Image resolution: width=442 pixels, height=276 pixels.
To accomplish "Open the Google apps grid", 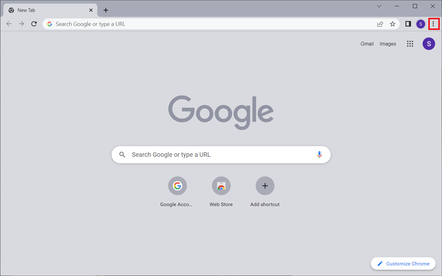I will (410, 43).
